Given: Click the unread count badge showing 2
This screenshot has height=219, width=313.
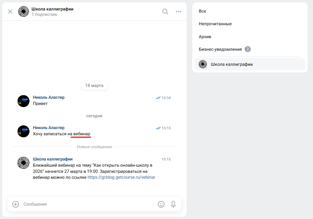Looking at the screenshot, I should tap(248, 49).
